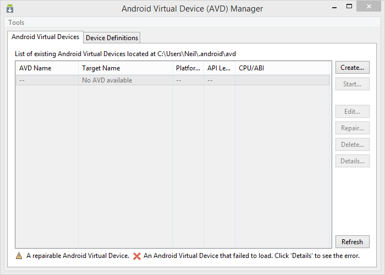Click the disabled Start... button
385x275 pixels.
click(352, 84)
